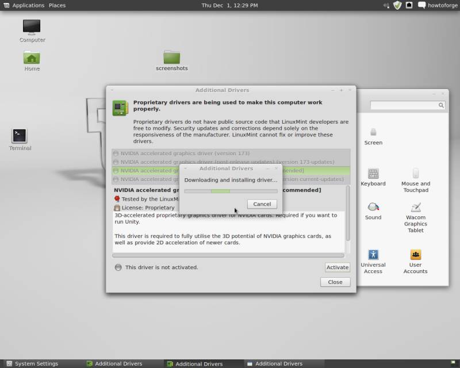460x368 pixels.
Task: Click the Activate button
Action: point(338,267)
